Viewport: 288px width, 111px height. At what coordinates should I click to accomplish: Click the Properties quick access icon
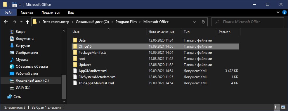pos(15,4)
